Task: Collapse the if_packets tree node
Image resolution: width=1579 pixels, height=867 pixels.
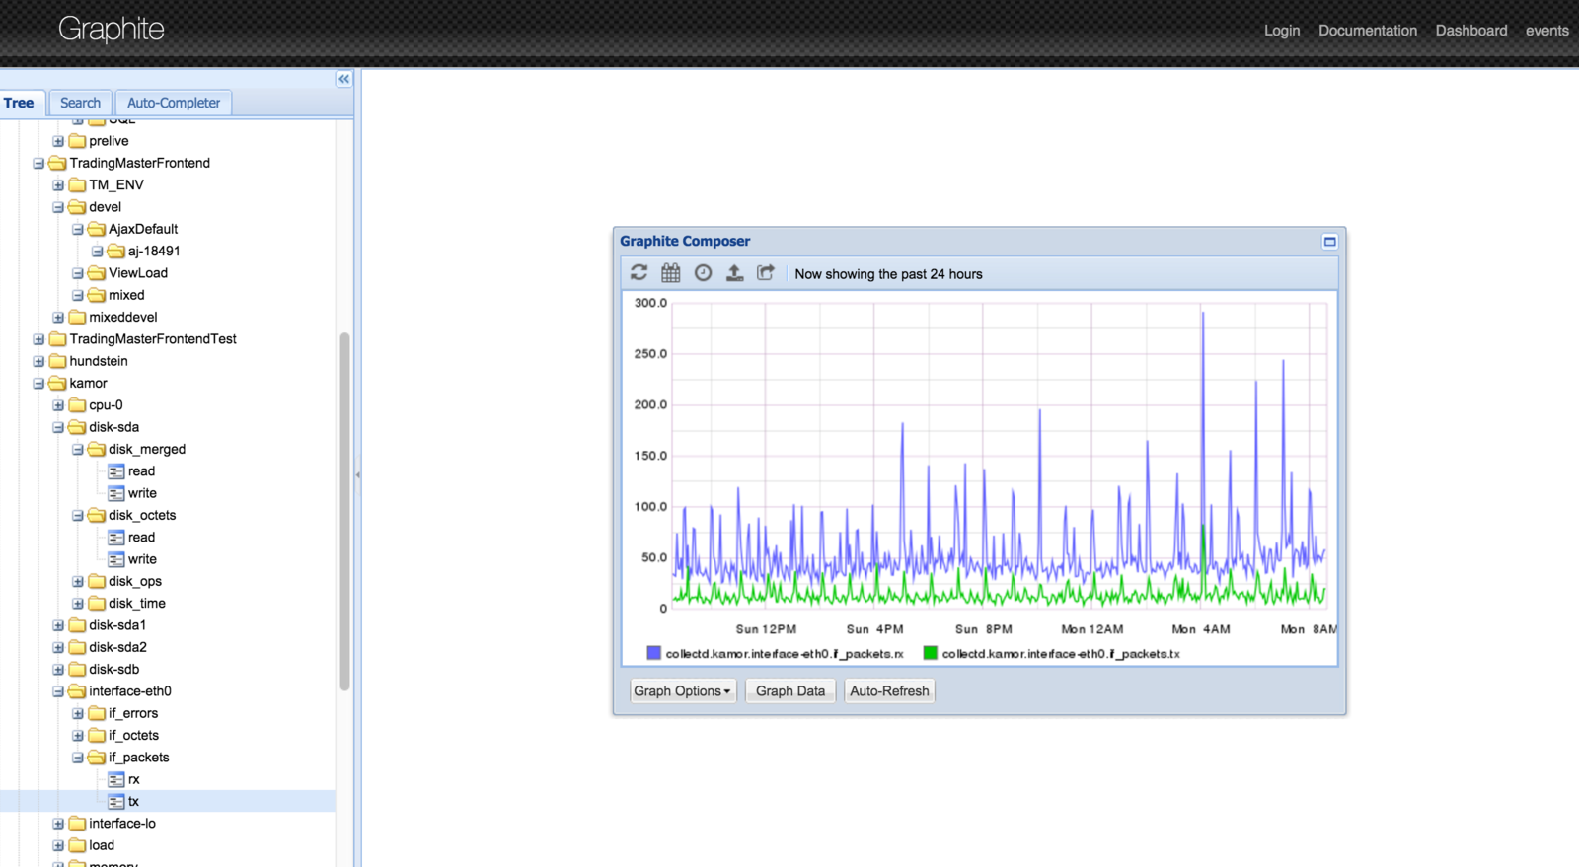Action: click(x=78, y=758)
